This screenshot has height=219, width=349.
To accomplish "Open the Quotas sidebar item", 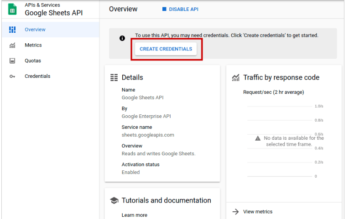I will pos(51,61).
